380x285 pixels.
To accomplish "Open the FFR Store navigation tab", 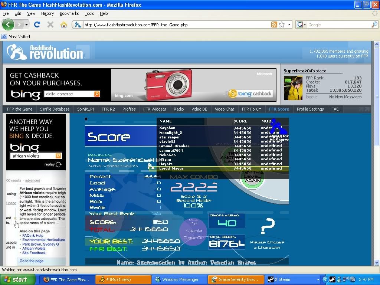I will tap(279, 109).
